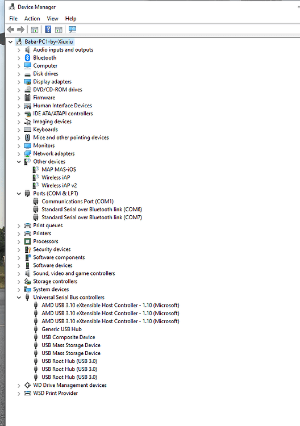Select Communications Port (COM1) device

pyautogui.click(x=77, y=201)
